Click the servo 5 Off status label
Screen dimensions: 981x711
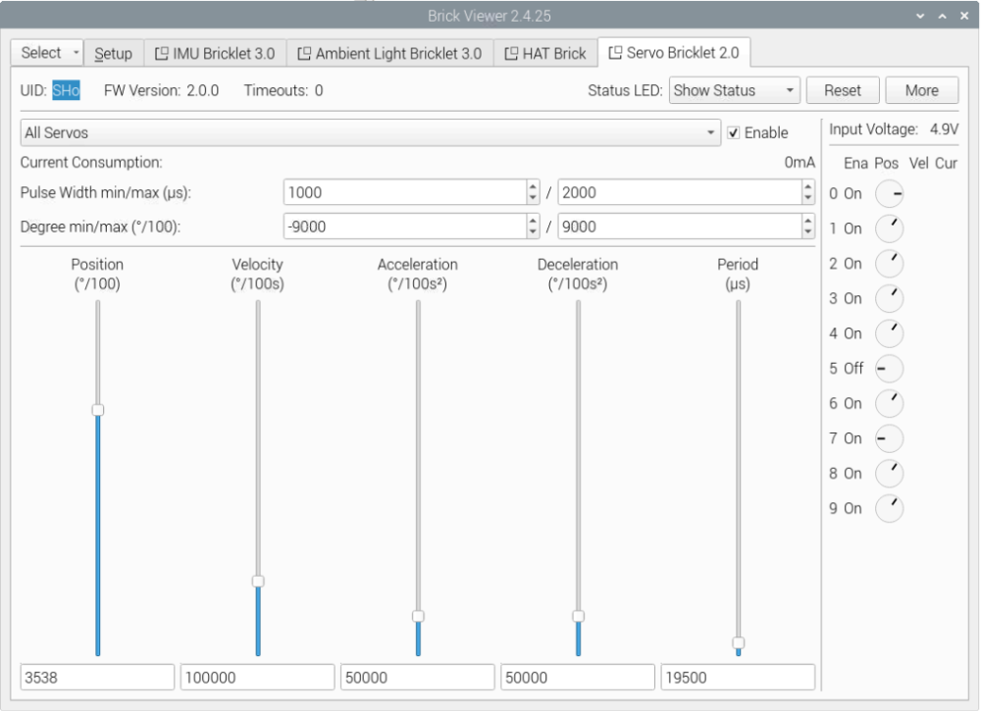[852, 369]
